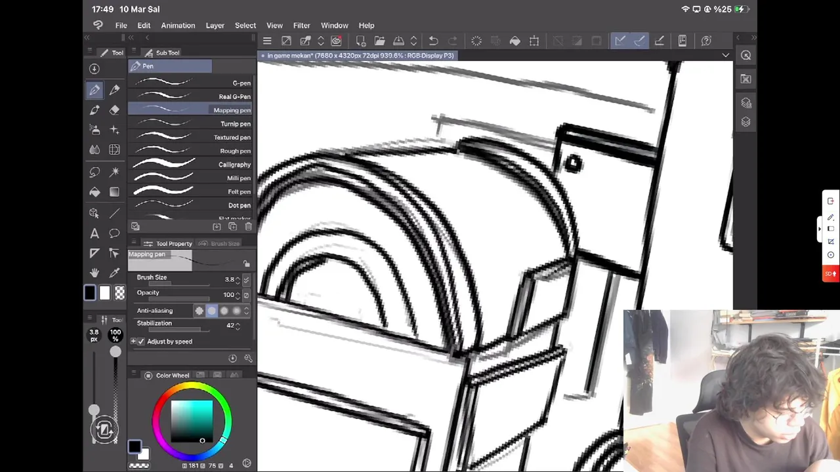Select the Airbrush tool
Image resolution: width=840 pixels, height=472 pixels.
[x=94, y=130]
